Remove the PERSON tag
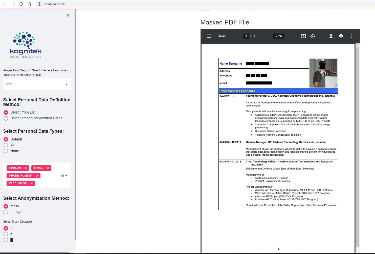 [x=26, y=168]
